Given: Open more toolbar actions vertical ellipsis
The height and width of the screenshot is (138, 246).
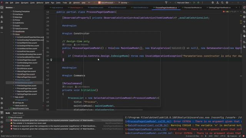Looking at the screenshot, I should [203, 3].
